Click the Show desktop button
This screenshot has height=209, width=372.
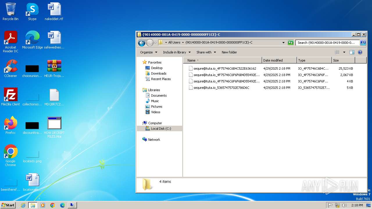pos(369,205)
